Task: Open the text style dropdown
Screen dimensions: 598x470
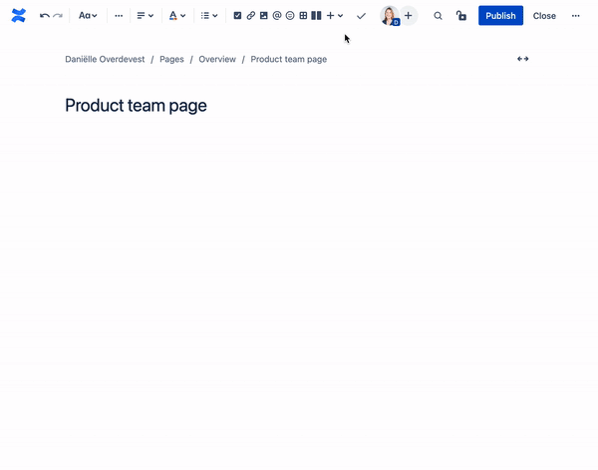Action: (x=88, y=16)
